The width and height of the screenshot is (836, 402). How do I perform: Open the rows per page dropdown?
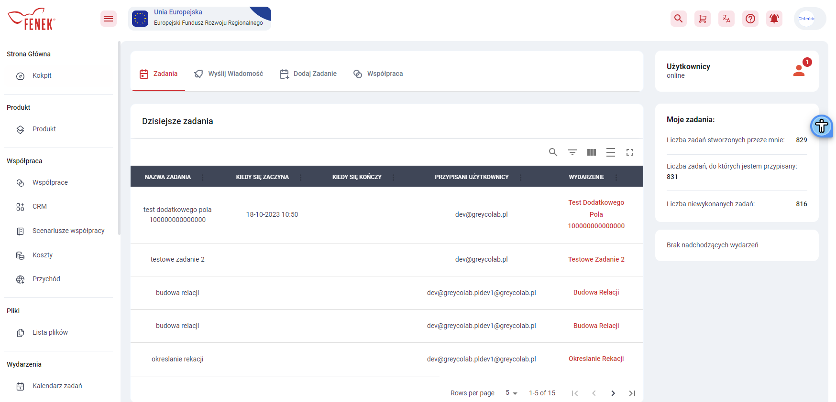[x=511, y=393]
